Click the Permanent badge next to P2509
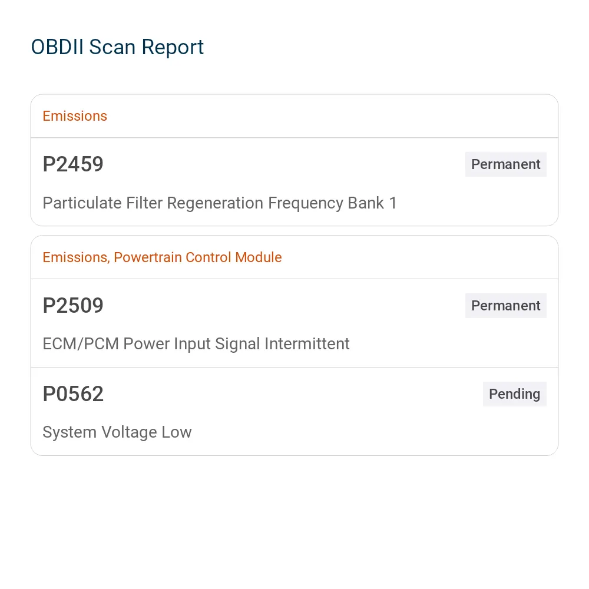Image resolution: width=589 pixels, height=589 pixels. (505, 305)
